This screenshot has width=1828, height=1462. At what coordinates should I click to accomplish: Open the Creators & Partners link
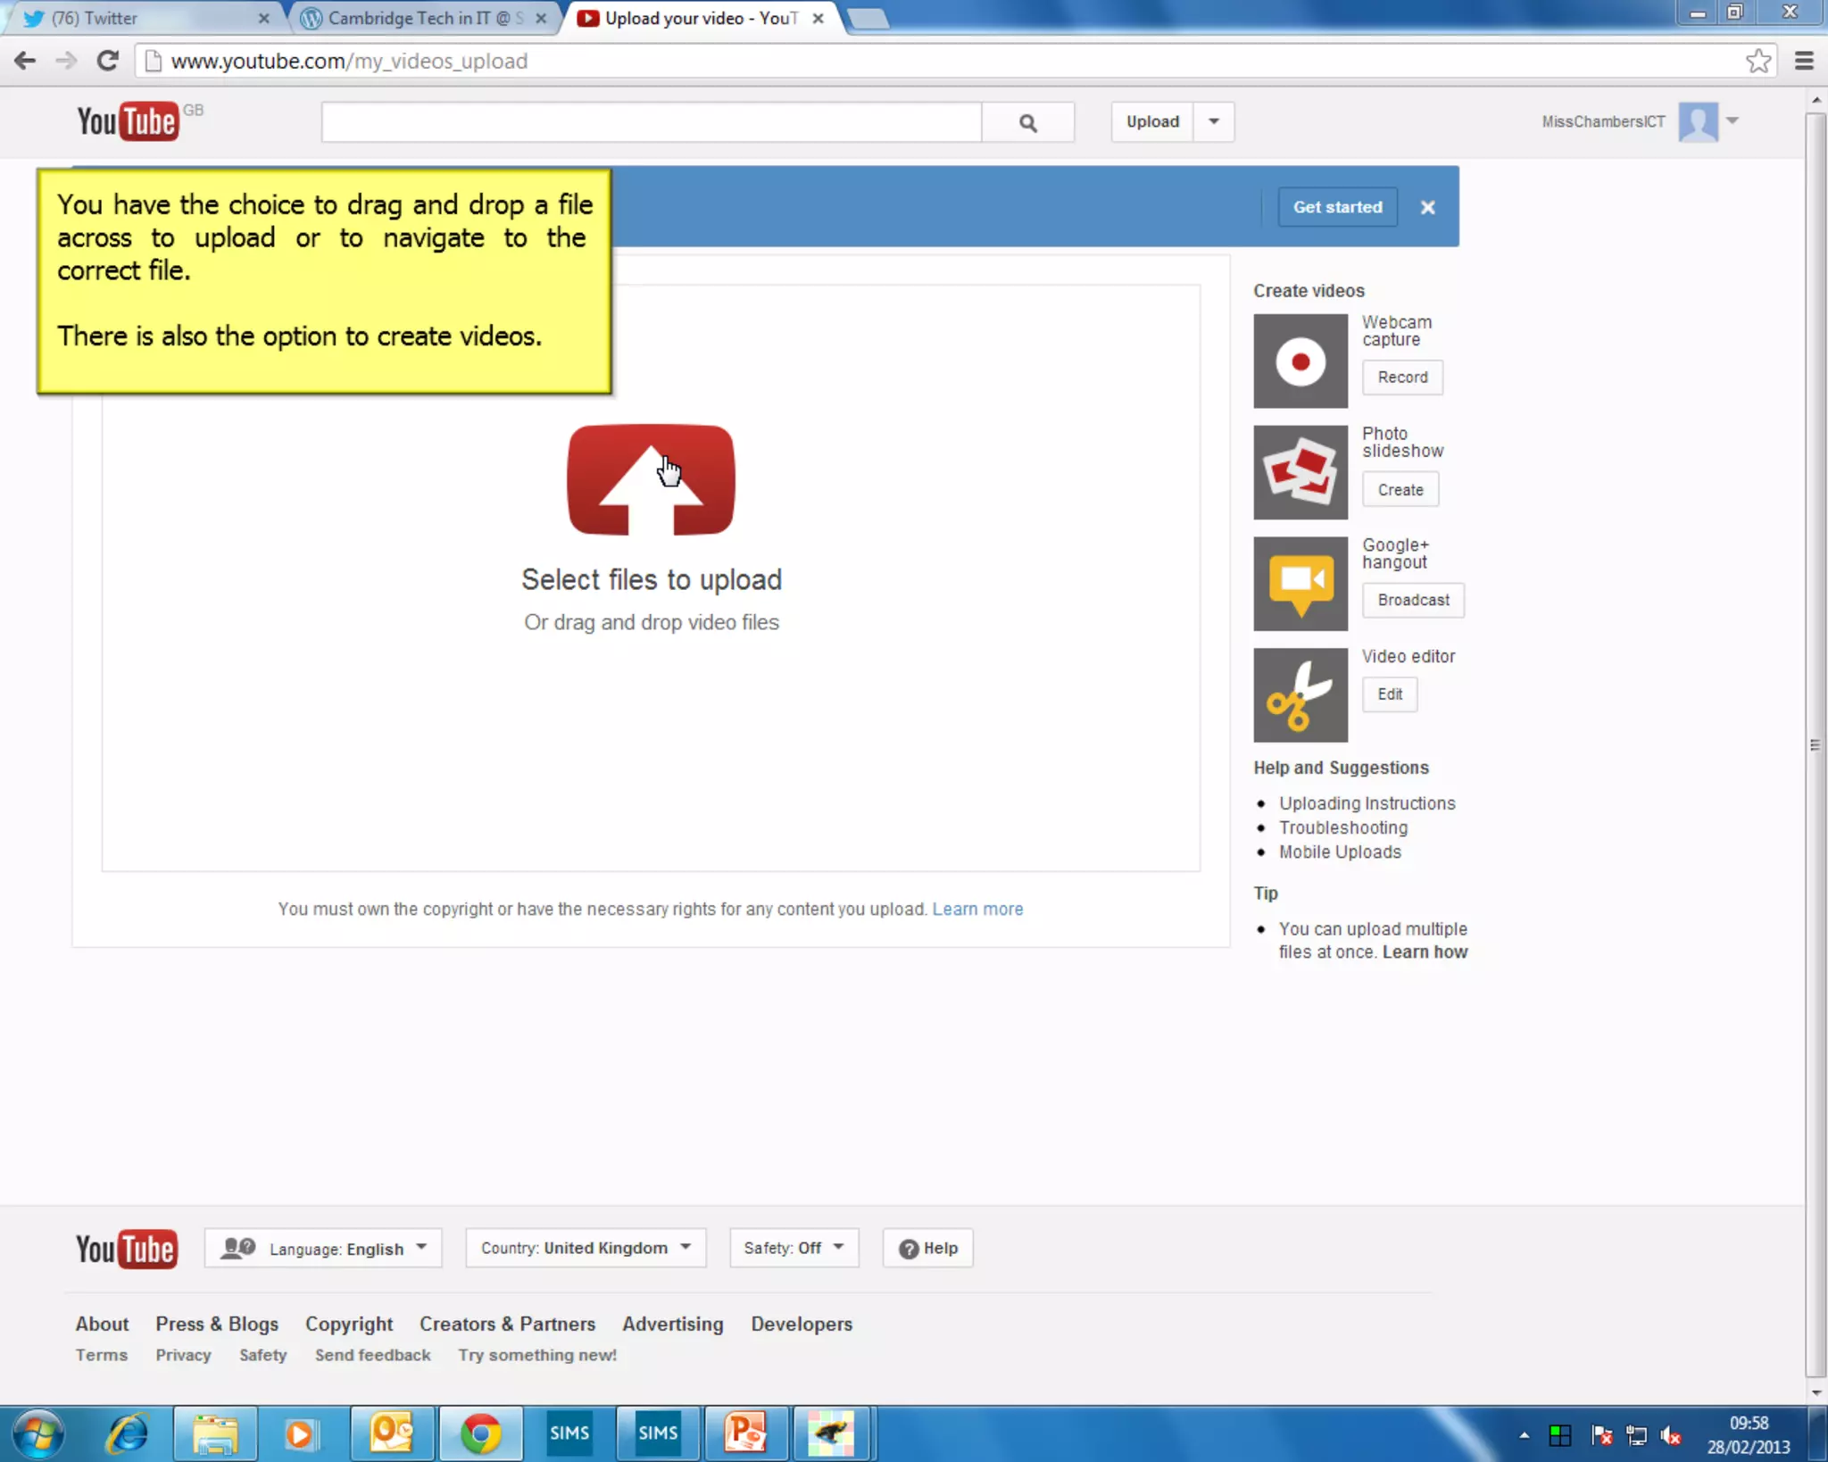pos(507,1325)
